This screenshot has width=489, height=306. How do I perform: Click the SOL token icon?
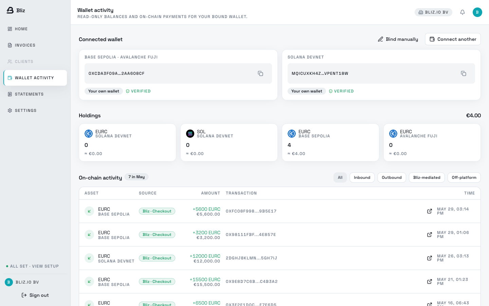coord(190,134)
